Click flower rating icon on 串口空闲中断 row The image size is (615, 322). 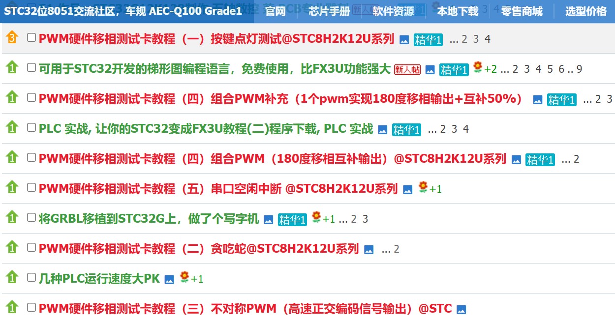coord(423,187)
